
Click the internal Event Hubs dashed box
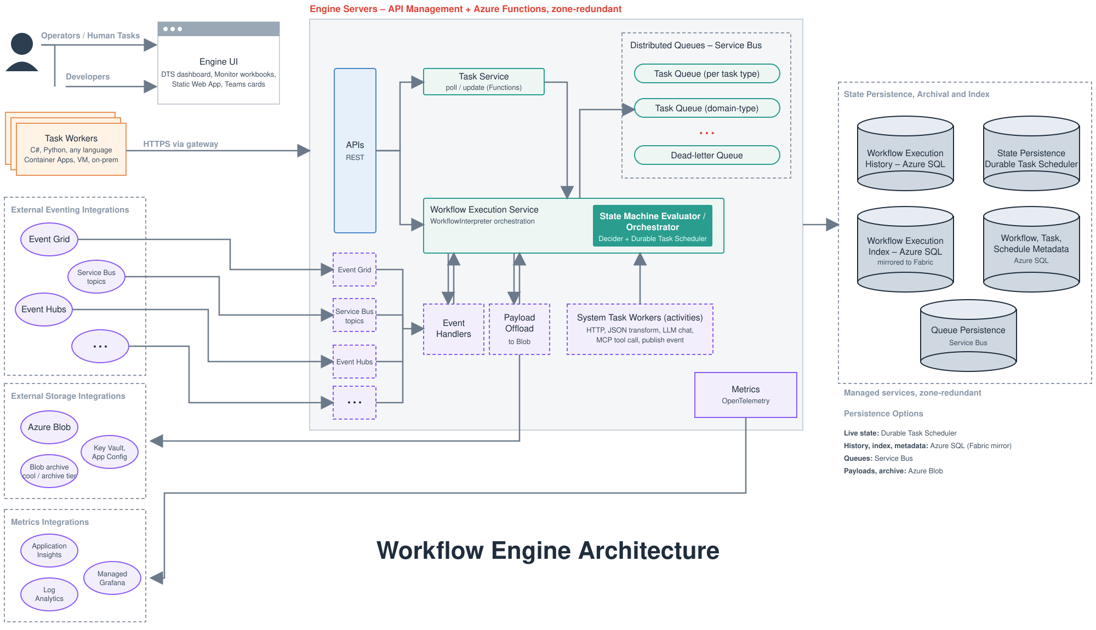[355, 362]
